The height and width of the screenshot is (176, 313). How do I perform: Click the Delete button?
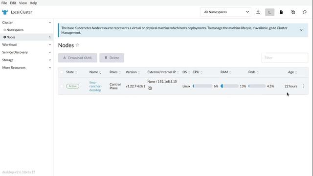112,58
